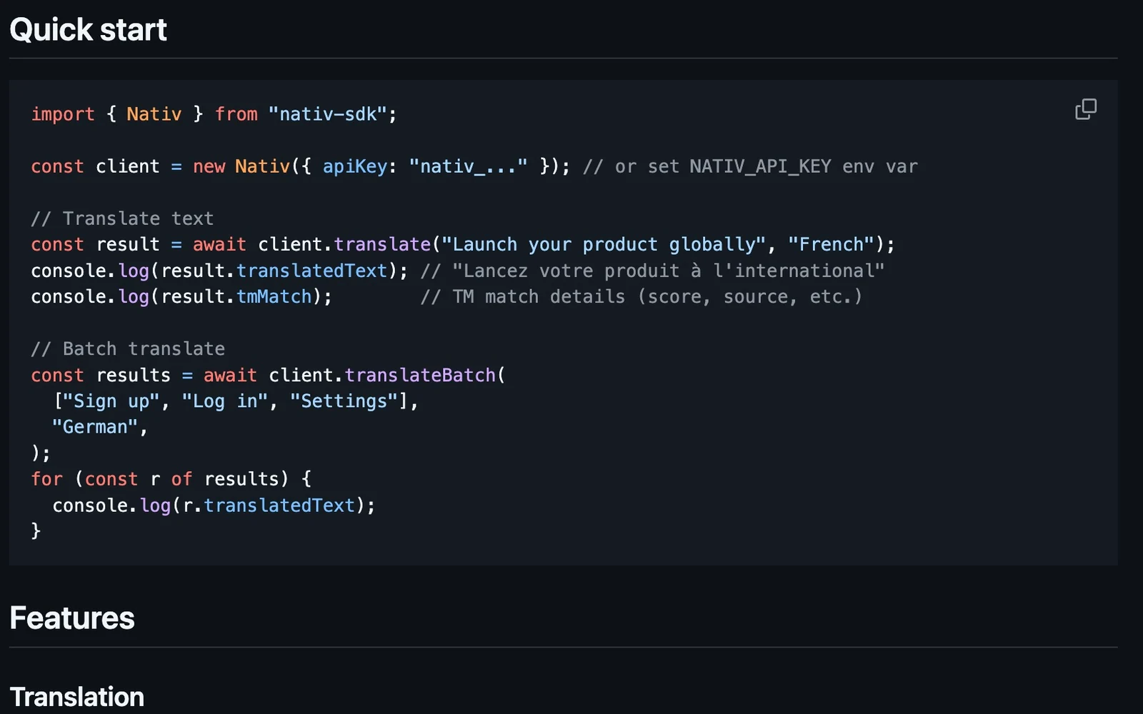Click the console.log(r.translatedText) line
The height and width of the screenshot is (714, 1143).
[x=214, y=506]
